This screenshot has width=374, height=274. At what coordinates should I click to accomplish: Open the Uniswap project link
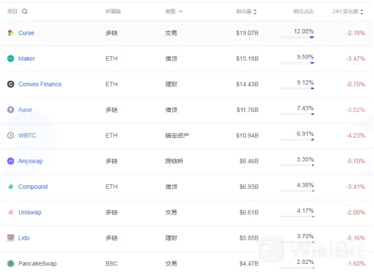point(30,213)
